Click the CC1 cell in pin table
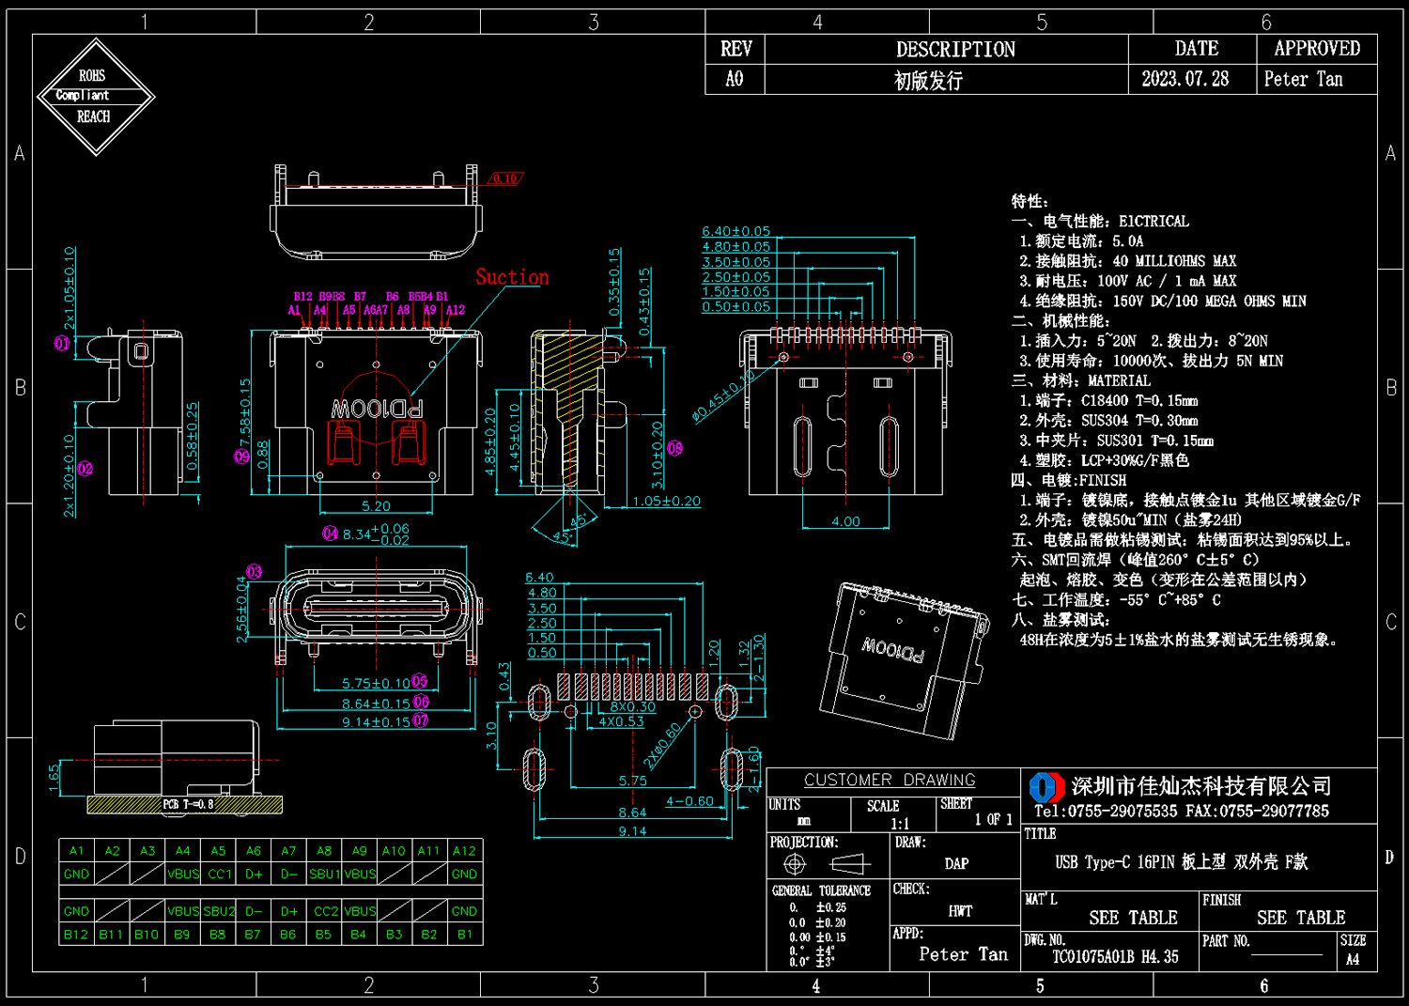1409x1006 pixels. pyautogui.click(x=218, y=874)
